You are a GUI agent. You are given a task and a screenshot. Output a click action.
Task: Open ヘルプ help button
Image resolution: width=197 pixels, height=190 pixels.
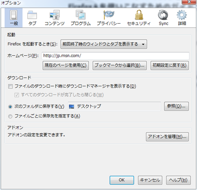click(178, 180)
